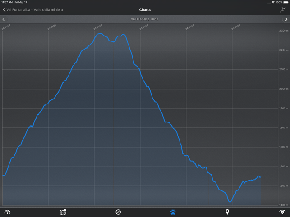Click the 1,600 m axis label
This screenshot has width=290, height=217.
click(284, 167)
